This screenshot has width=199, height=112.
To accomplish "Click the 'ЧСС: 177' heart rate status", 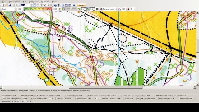I will tap(101, 98).
